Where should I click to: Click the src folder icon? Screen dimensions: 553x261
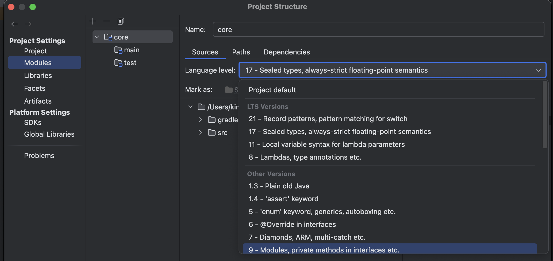coord(212,133)
